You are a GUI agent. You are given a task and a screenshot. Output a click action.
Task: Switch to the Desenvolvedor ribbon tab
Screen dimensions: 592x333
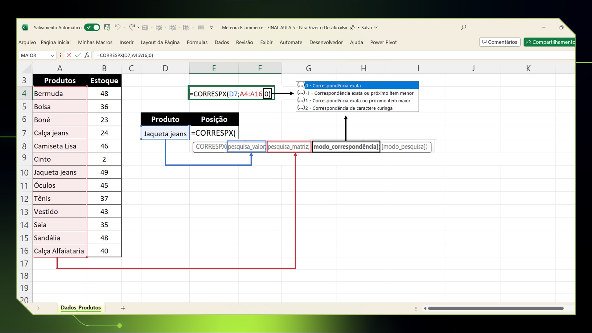click(x=326, y=42)
